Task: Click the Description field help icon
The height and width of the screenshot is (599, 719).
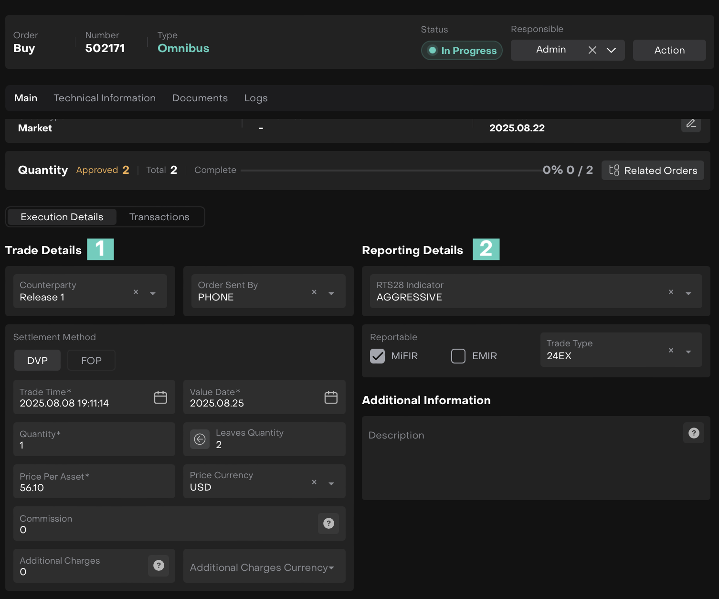Action: coord(694,433)
